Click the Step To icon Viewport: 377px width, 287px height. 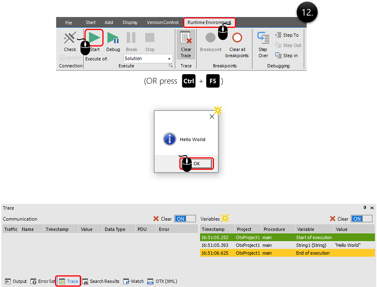278,35
